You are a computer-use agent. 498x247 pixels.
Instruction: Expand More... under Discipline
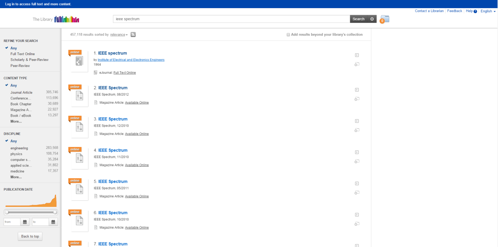coord(16,177)
